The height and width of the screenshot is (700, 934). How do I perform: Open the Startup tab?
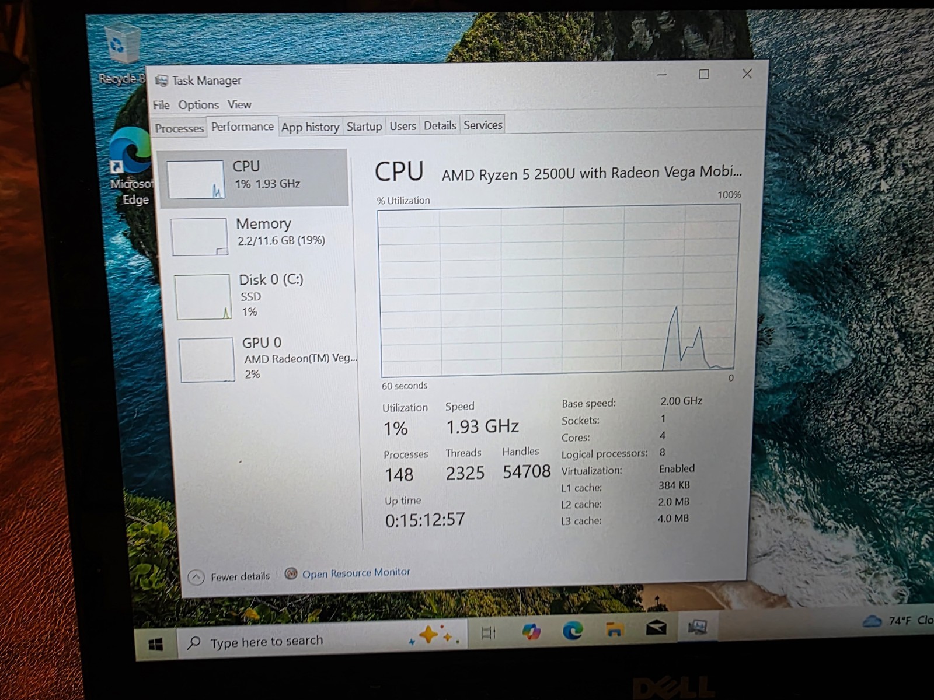click(x=364, y=126)
